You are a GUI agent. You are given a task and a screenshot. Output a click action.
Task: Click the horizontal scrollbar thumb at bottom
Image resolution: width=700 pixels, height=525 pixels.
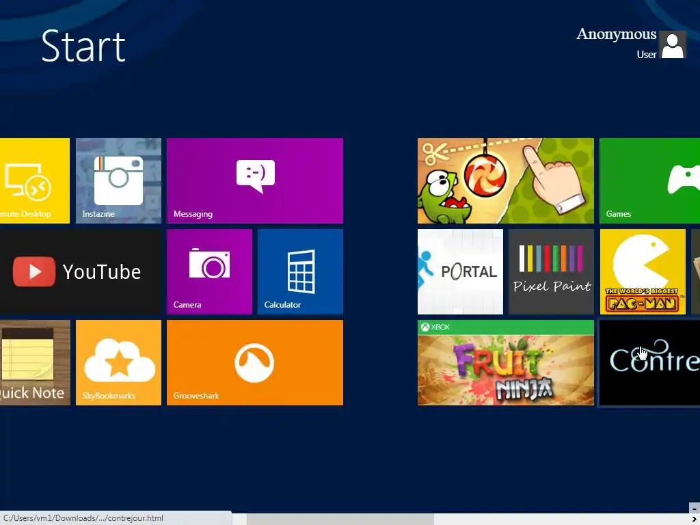340,519
